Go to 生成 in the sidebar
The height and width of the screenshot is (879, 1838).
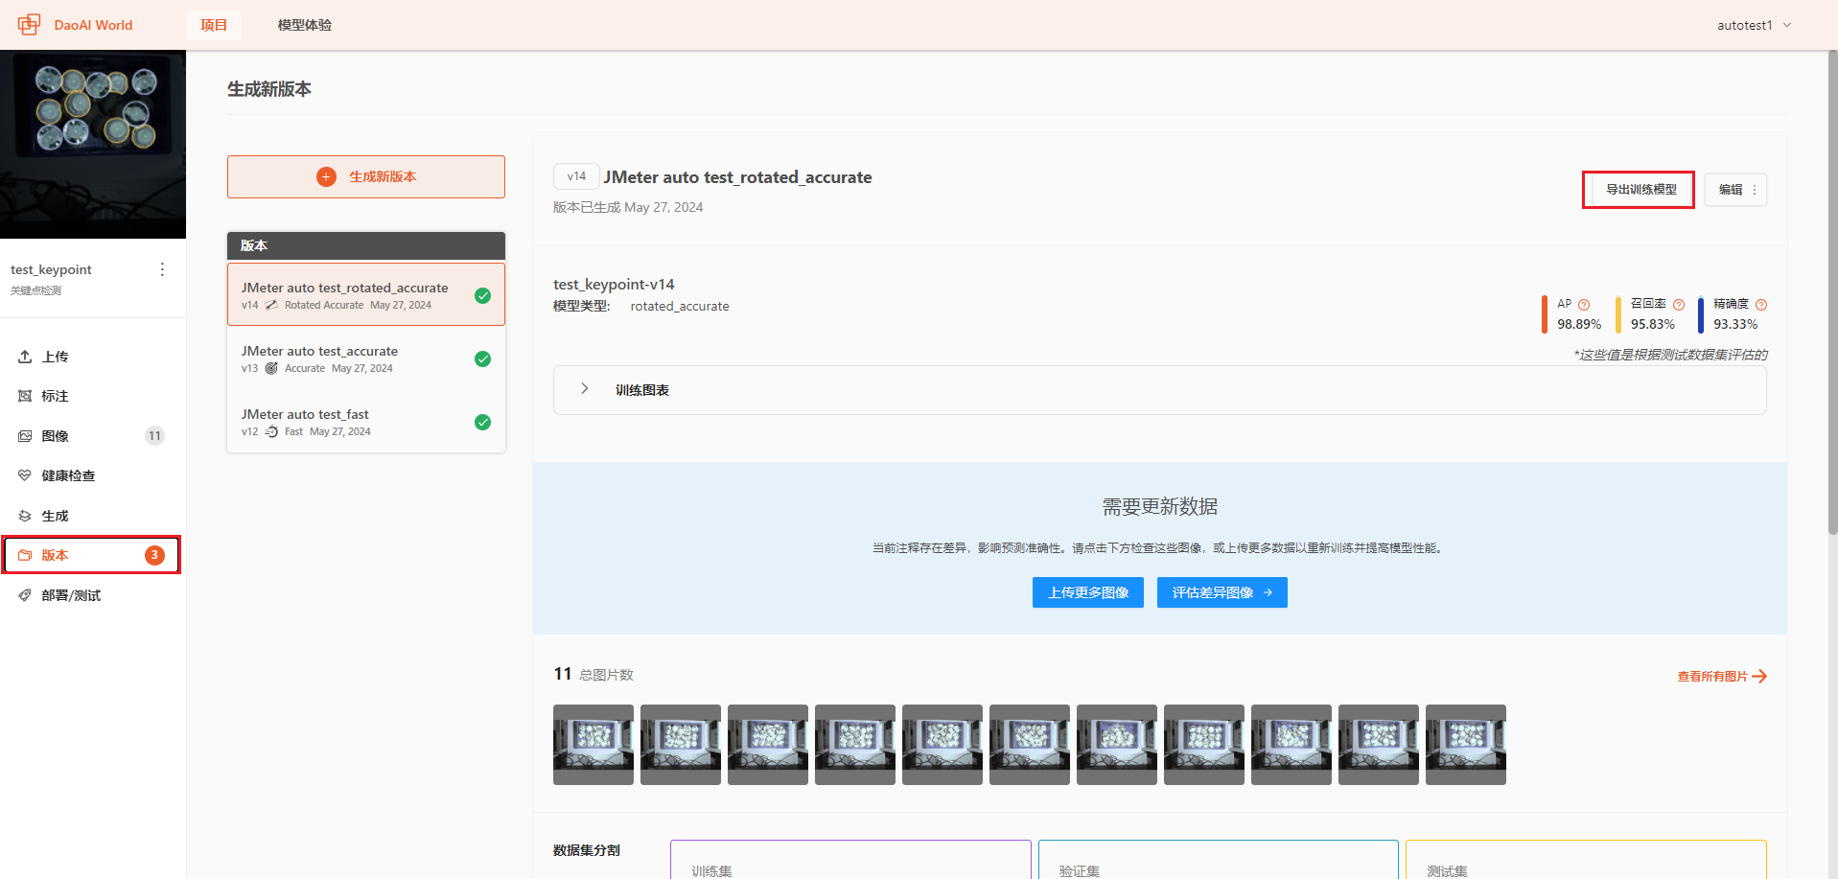pos(93,516)
